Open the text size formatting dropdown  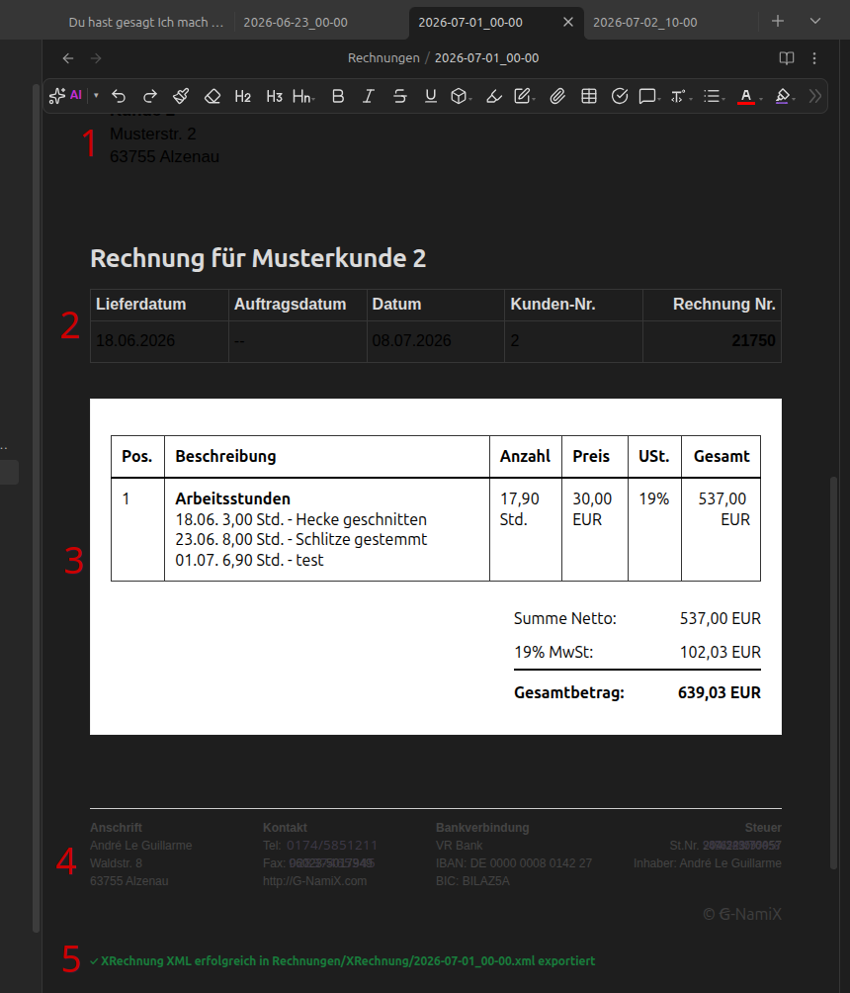point(681,96)
